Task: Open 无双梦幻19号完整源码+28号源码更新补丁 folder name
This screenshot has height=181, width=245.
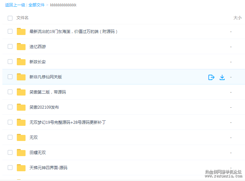Action: (68, 122)
